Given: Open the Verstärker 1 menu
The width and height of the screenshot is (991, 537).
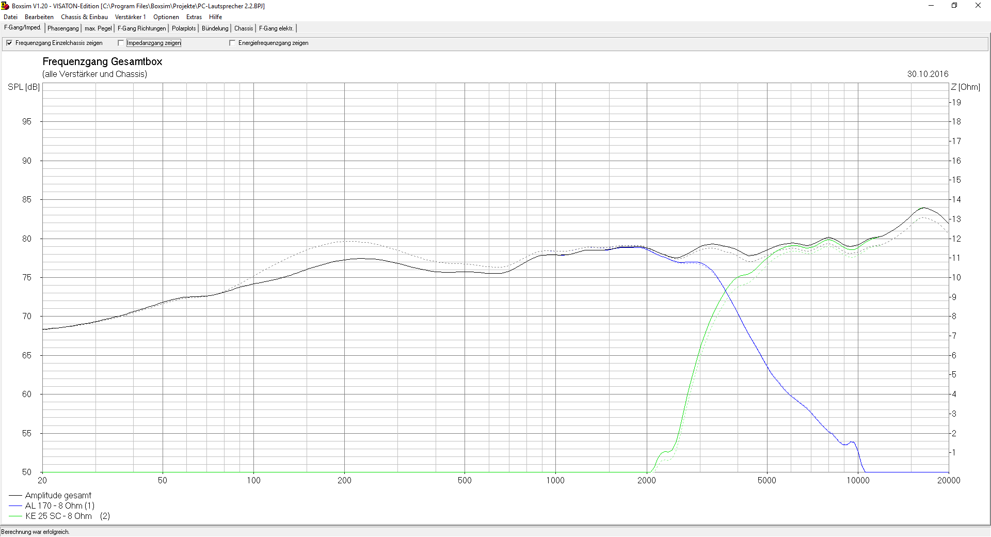Looking at the screenshot, I should pyautogui.click(x=130, y=17).
